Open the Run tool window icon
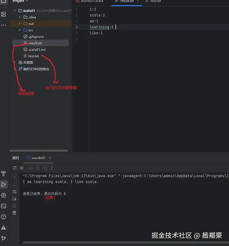This screenshot has width=229, height=246. coord(4,184)
